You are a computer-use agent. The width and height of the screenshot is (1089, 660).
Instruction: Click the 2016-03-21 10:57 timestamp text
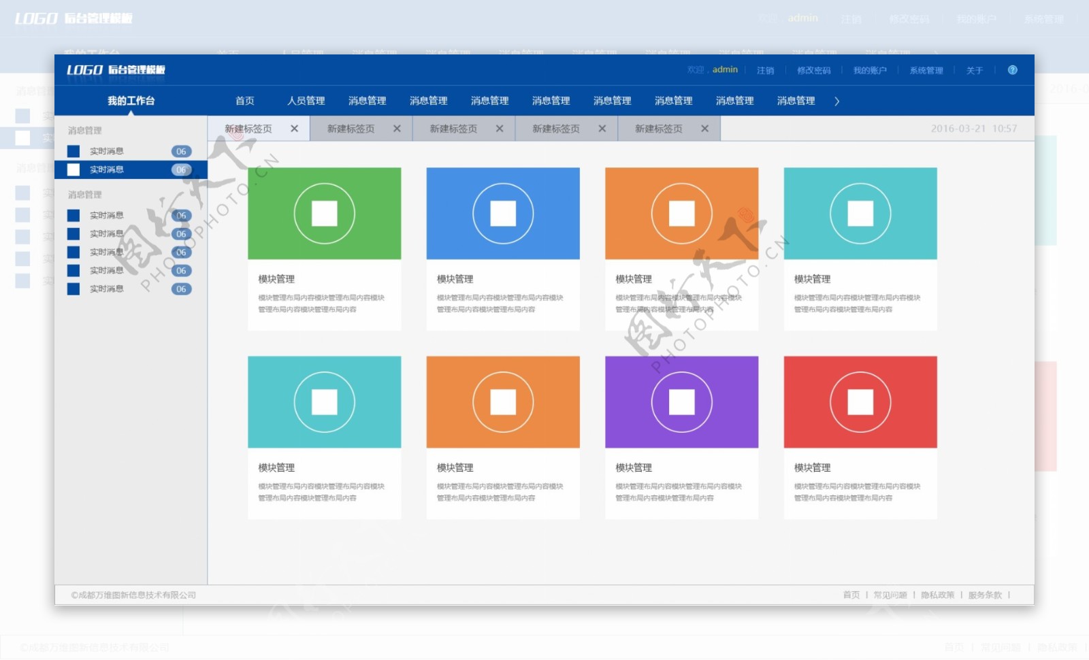974,129
